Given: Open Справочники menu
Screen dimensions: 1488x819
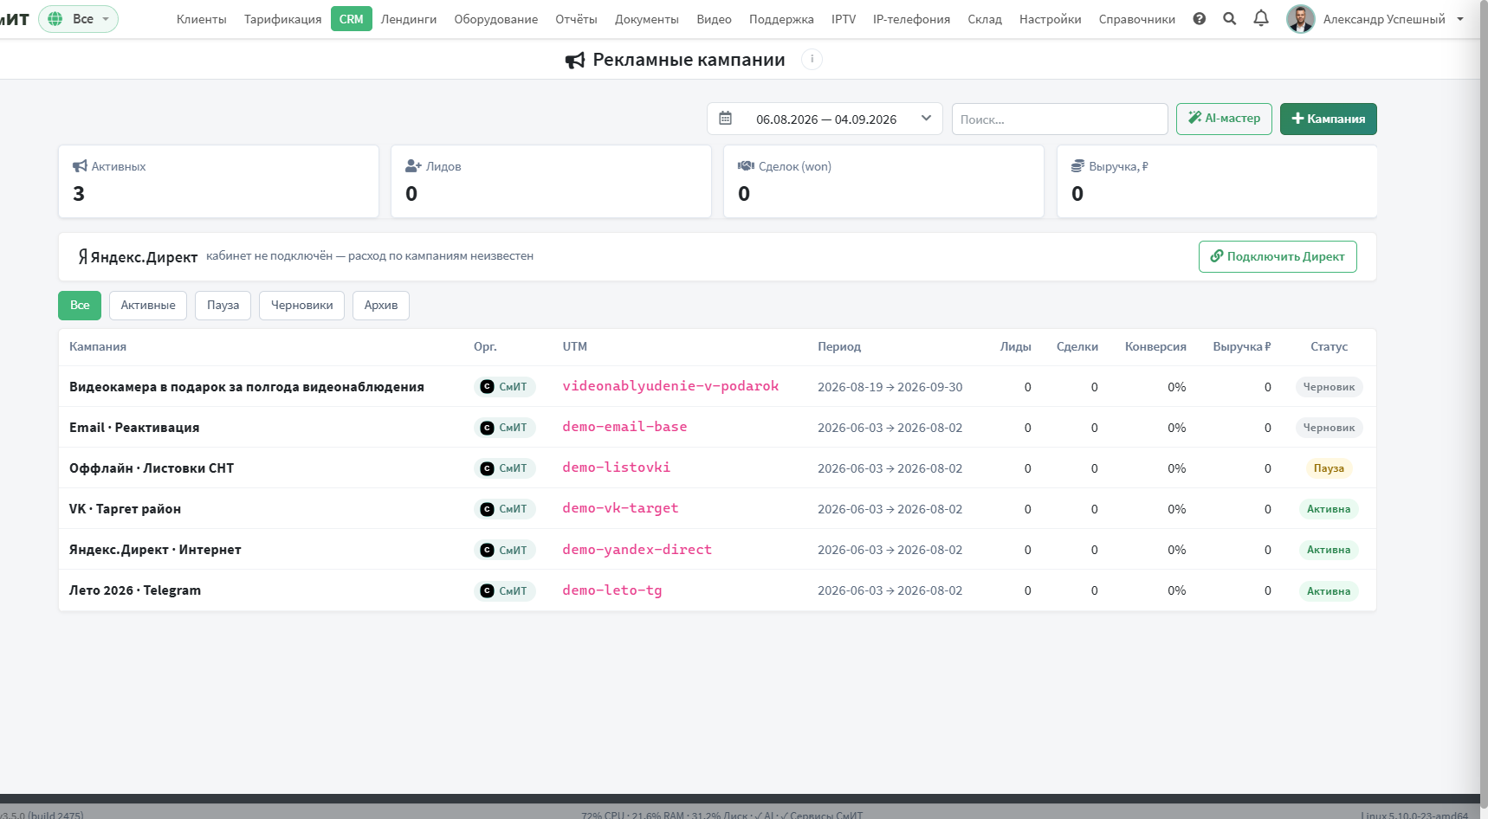Looking at the screenshot, I should coord(1136,19).
